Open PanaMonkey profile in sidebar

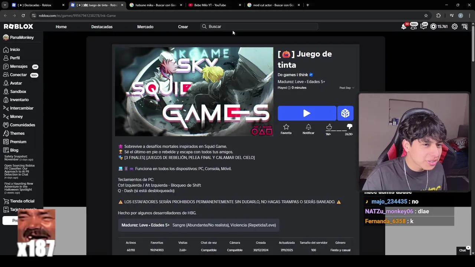[18, 37]
